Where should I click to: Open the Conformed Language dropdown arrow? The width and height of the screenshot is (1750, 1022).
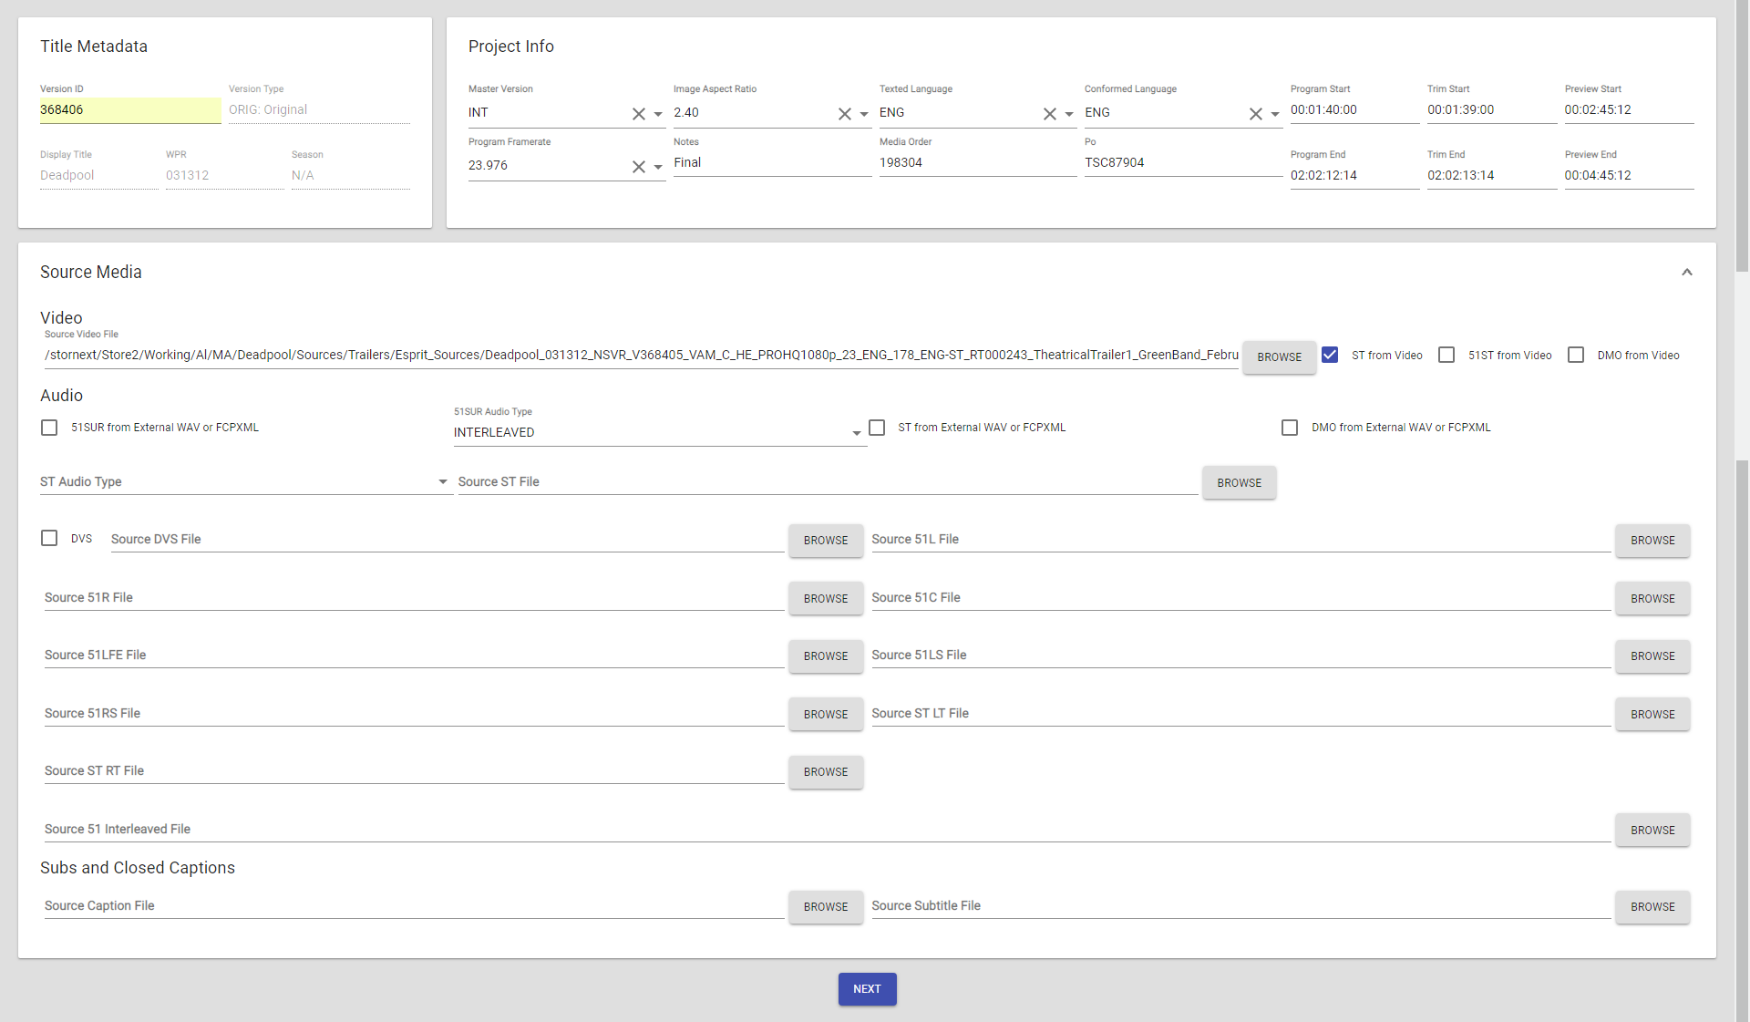click(x=1275, y=115)
